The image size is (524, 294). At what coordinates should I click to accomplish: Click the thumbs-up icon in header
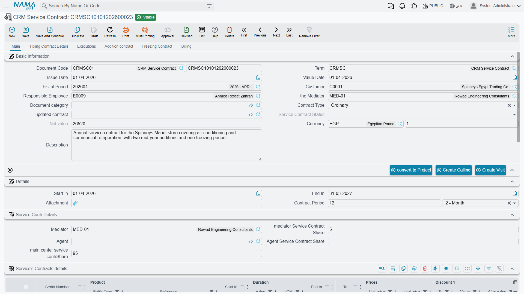pyautogui.click(x=414, y=6)
